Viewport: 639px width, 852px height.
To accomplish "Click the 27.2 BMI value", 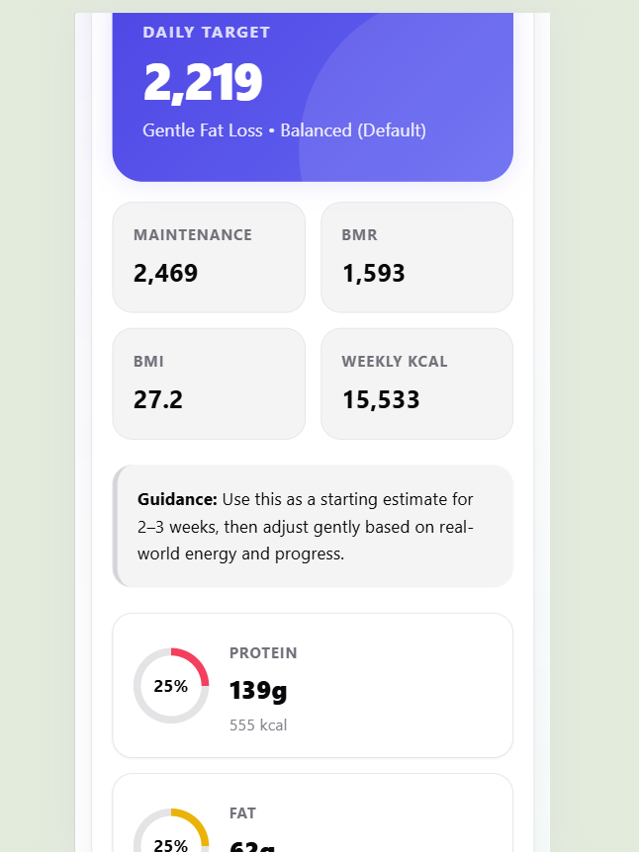I will (x=158, y=399).
